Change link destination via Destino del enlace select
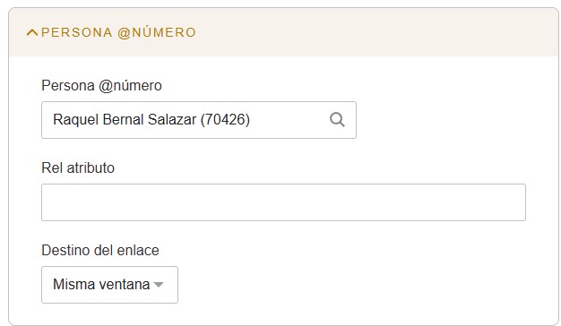The height and width of the screenshot is (326, 561). pyautogui.click(x=109, y=285)
